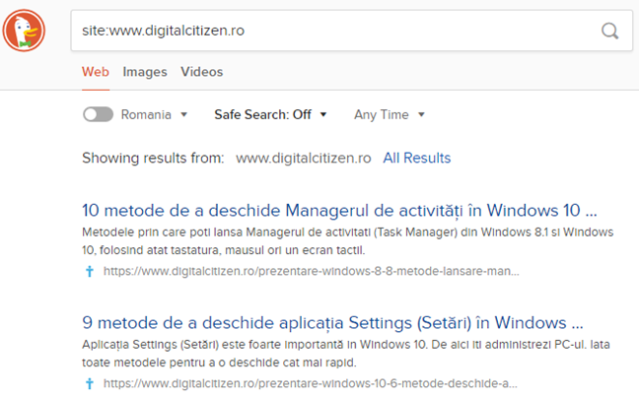Open the Any Time filter dropdown
639x397 pixels.
[x=390, y=115]
